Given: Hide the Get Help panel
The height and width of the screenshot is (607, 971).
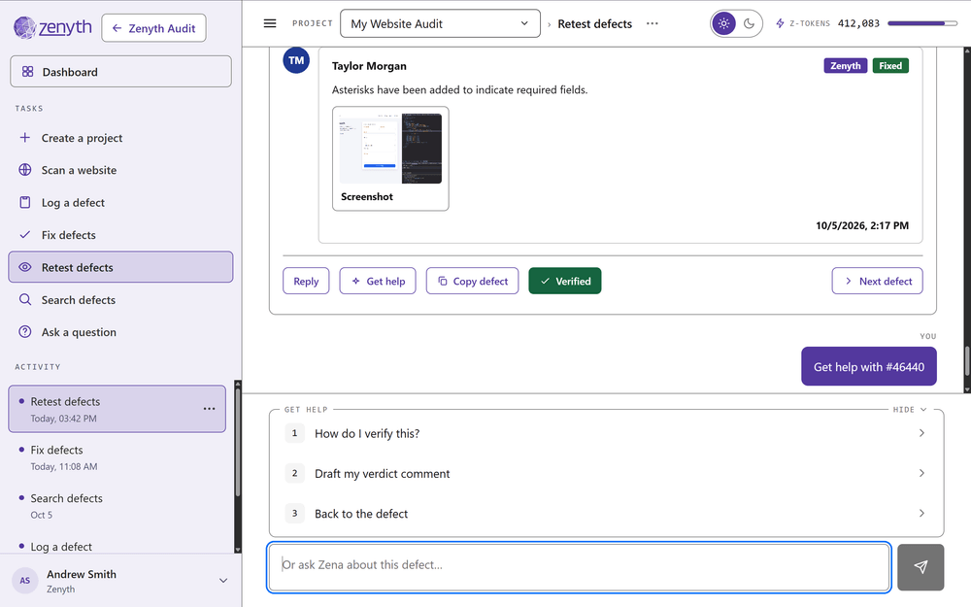Looking at the screenshot, I should [910, 410].
